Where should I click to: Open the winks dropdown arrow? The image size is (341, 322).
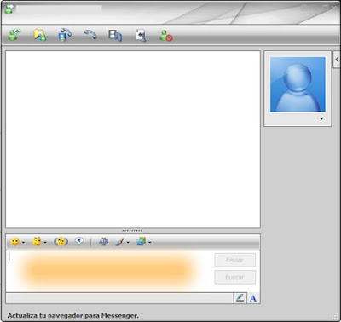pyautogui.click(x=45, y=243)
